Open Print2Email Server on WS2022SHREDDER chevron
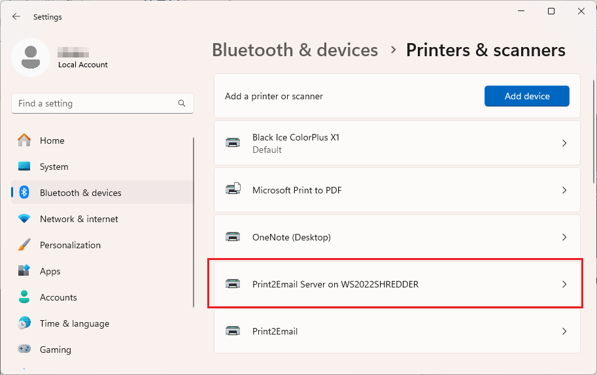 [x=564, y=284]
